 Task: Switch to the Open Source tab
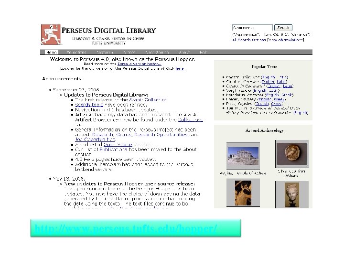pyautogui.click(x=157, y=52)
